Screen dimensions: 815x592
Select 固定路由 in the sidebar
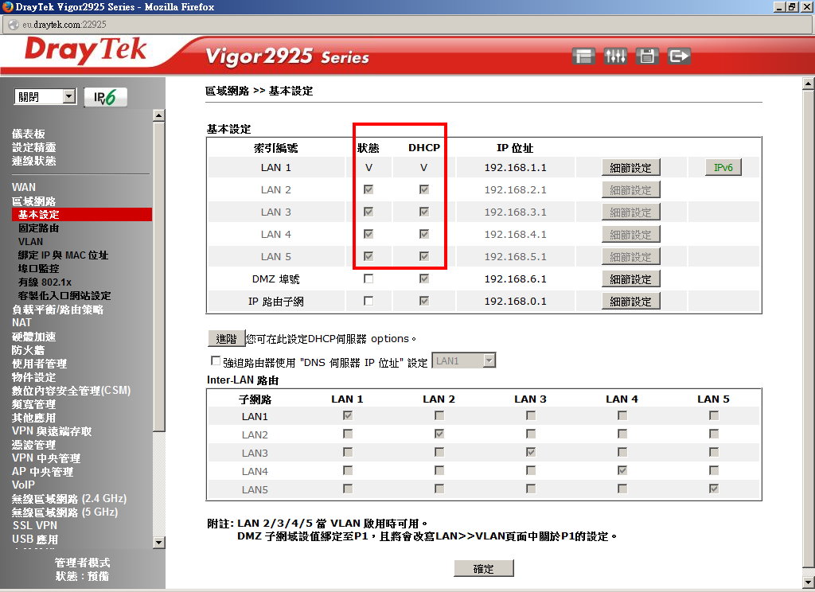pos(39,228)
